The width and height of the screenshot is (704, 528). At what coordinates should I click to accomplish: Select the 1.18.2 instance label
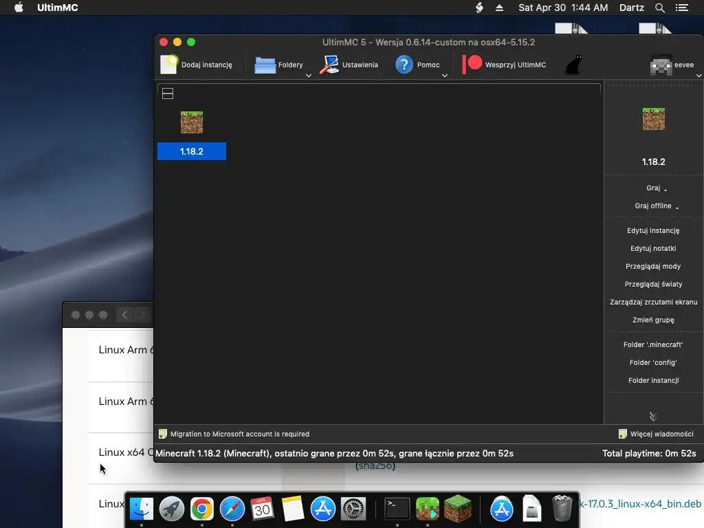(x=192, y=151)
